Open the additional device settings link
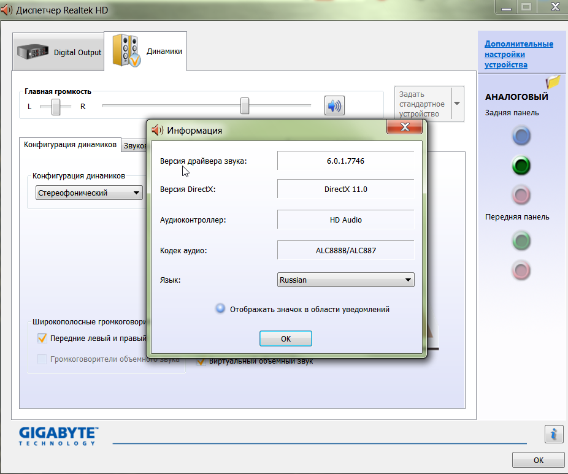The height and width of the screenshot is (474, 568). tap(518, 54)
